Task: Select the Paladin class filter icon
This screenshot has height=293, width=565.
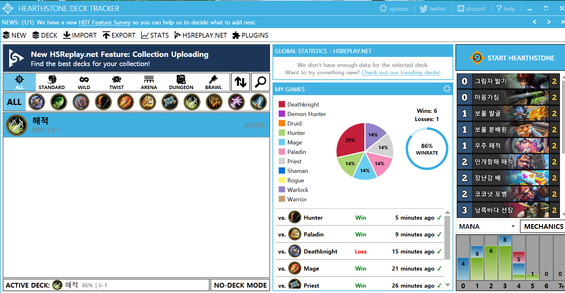Action: [148, 102]
